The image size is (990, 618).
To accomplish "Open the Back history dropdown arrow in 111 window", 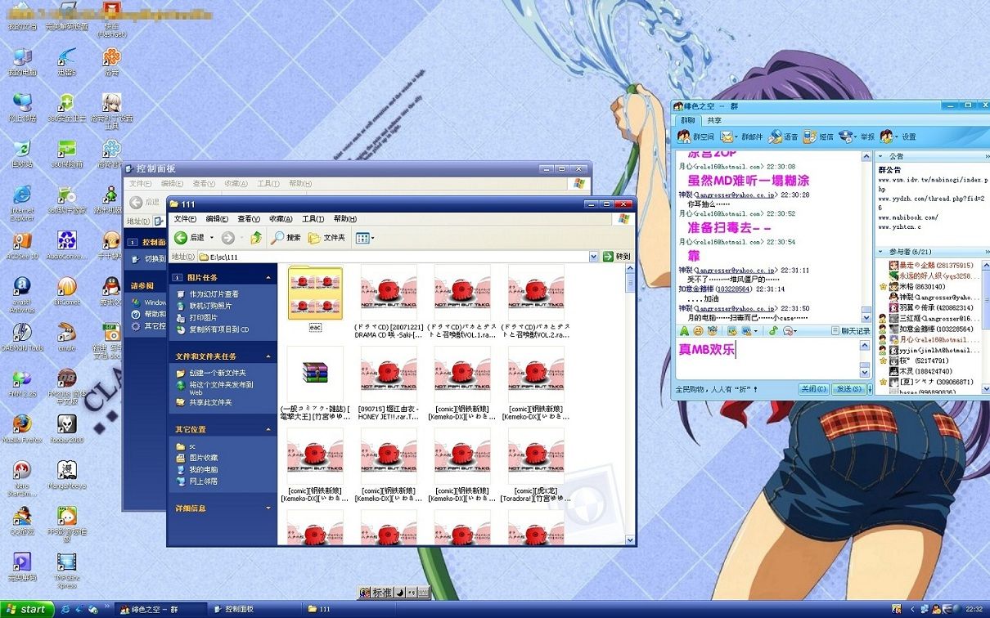I will pos(212,238).
